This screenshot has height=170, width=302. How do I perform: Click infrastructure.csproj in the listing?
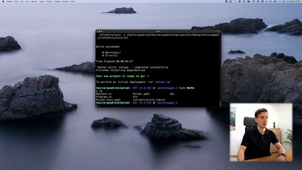[149, 100]
